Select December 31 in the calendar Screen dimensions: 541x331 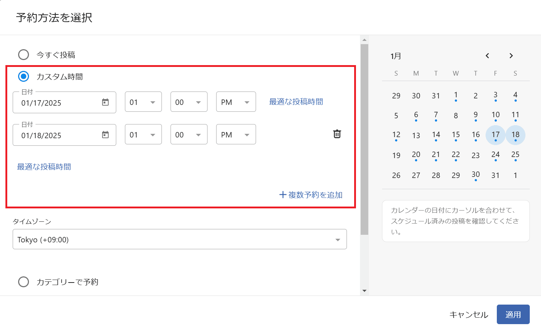pyautogui.click(x=436, y=96)
